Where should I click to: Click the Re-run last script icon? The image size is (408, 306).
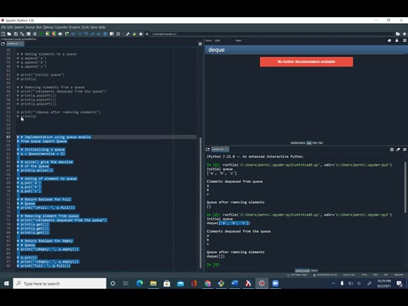[67, 34]
